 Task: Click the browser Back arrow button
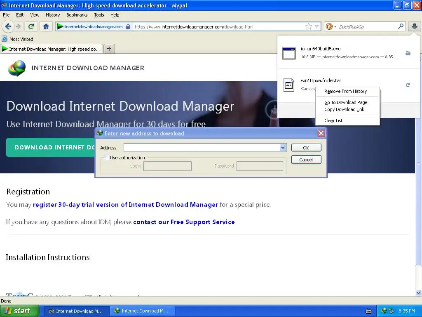[x=8, y=26]
